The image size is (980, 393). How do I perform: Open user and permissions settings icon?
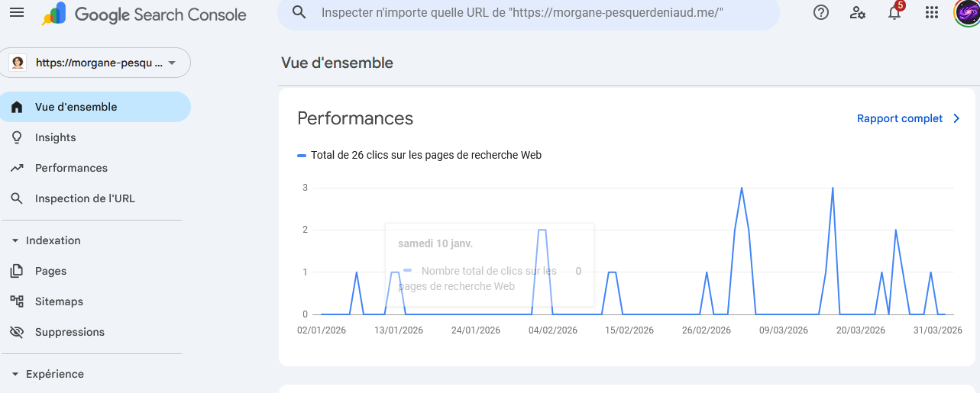(858, 12)
